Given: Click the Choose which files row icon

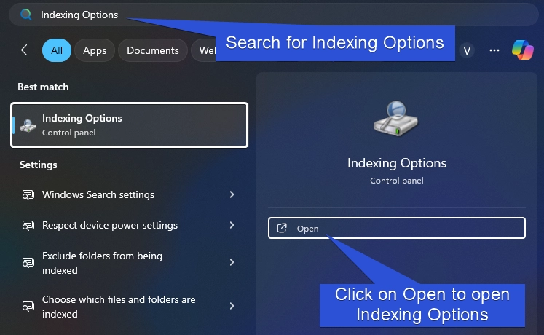Looking at the screenshot, I should click(x=28, y=306).
